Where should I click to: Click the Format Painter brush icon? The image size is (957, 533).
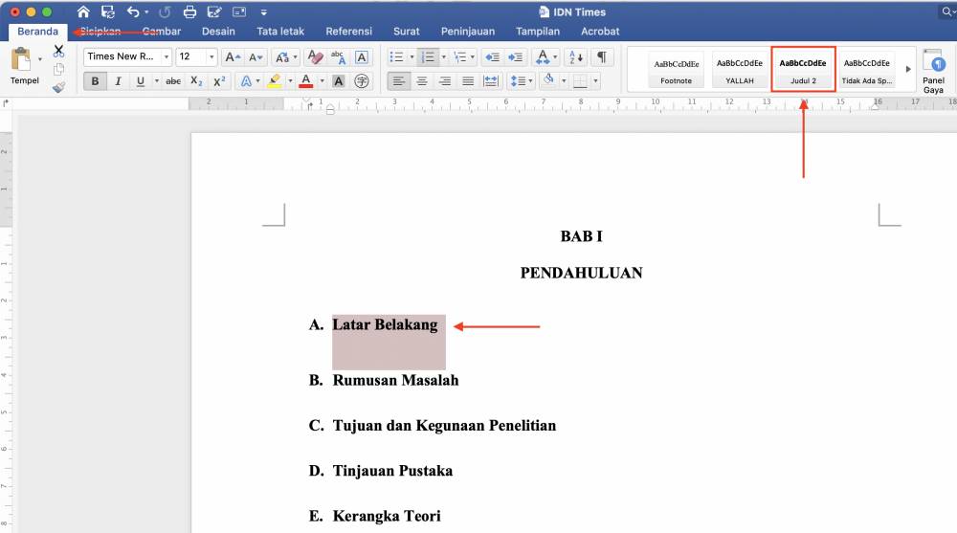click(x=58, y=87)
